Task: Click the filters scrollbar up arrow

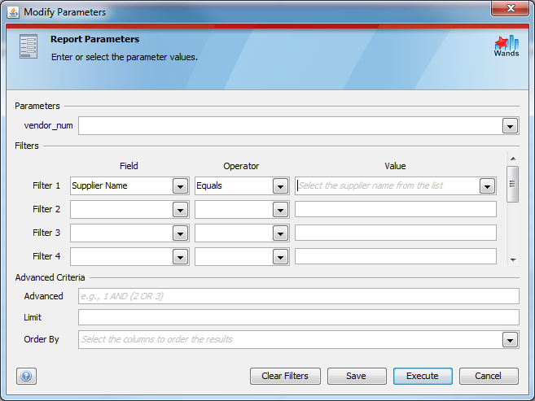Action: pos(513,159)
